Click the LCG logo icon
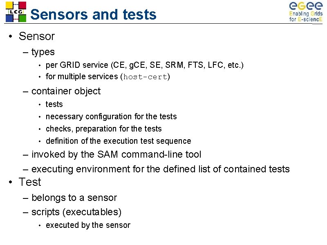This screenshot has width=327, height=245. [16, 12]
